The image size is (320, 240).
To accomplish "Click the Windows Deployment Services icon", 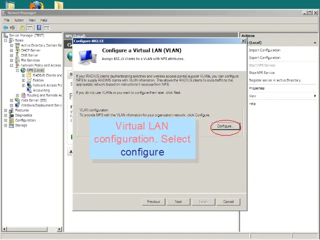I will pos(17,105).
